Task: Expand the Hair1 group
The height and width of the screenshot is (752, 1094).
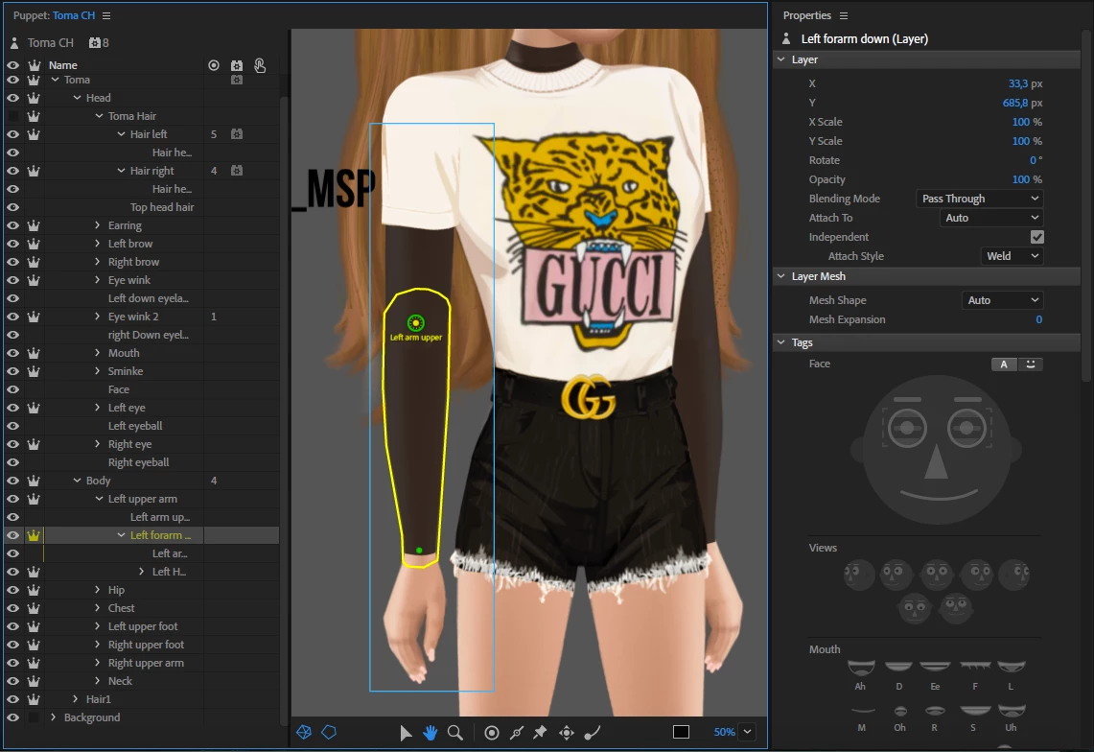Action: coord(76,699)
